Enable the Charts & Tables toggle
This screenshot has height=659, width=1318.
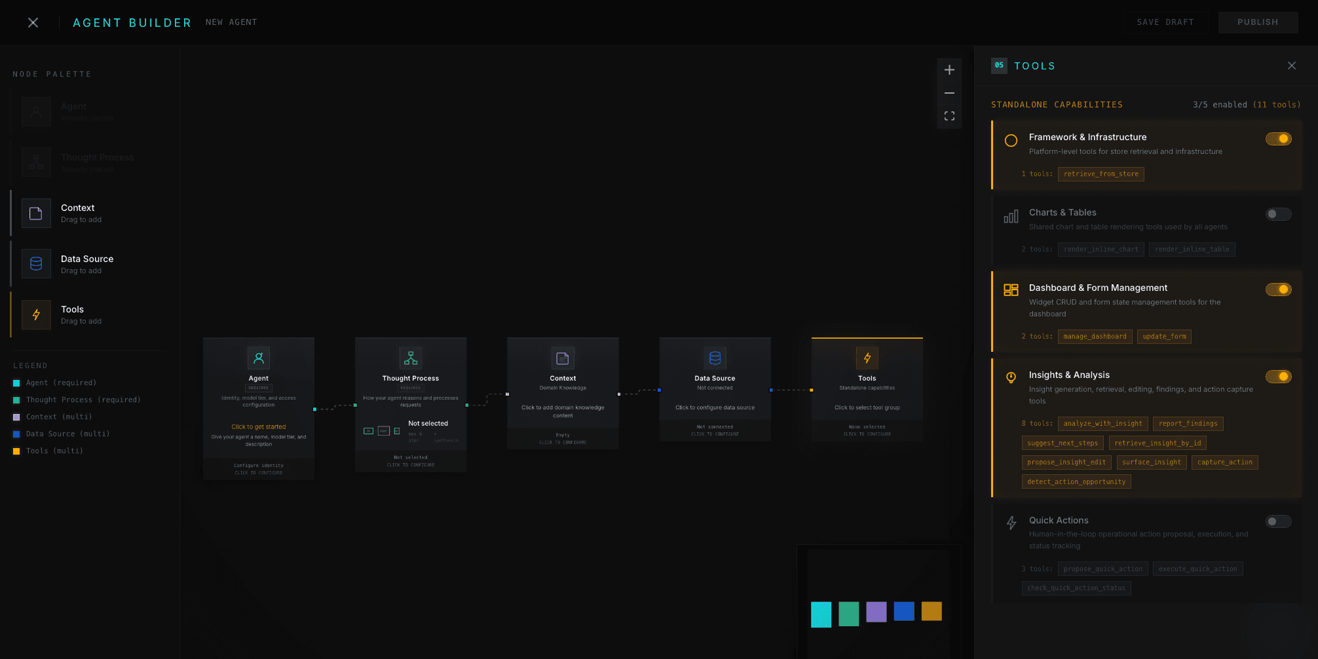(x=1278, y=214)
